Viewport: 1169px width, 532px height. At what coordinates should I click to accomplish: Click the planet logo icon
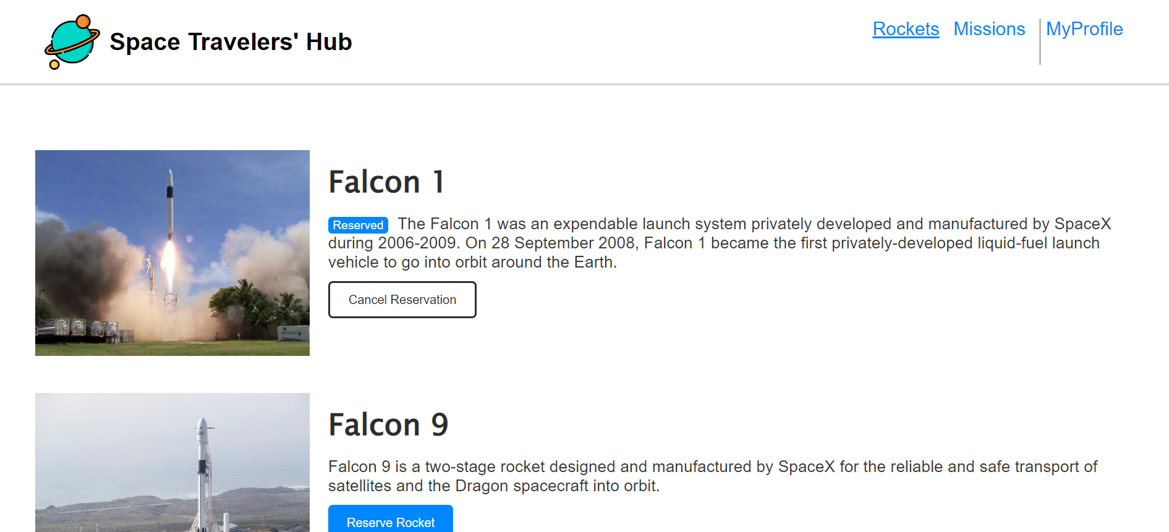click(72, 41)
